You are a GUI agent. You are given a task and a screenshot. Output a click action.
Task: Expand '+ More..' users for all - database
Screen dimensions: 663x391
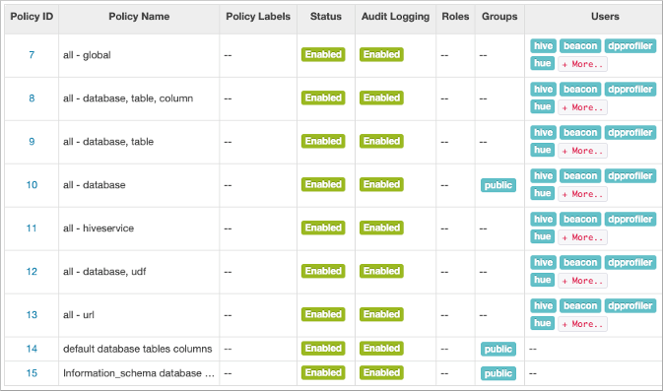click(582, 194)
